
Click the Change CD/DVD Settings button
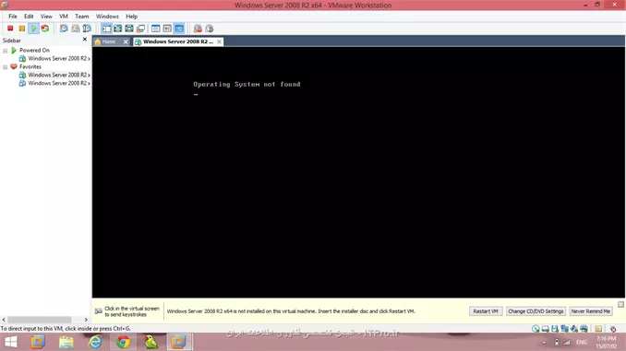[536, 311]
